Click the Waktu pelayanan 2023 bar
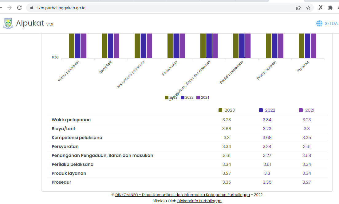Image resolution: width=339 pixels, height=204 pixels. [x=72, y=46]
